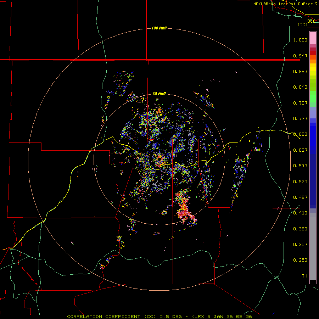This screenshot has height=319, width=319.
Task: Click the radar site at the rings' center
Action: coord(159,159)
